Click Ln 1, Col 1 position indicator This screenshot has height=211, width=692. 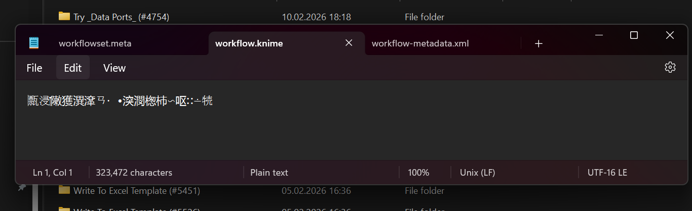tap(53, 173)
